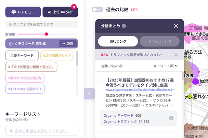Click the info icon beside 分析まとめ
The width and height of the screenshot is (208, 138).
tap(124, 26)
